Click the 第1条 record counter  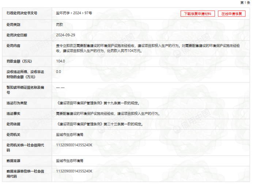pos(245,3)
